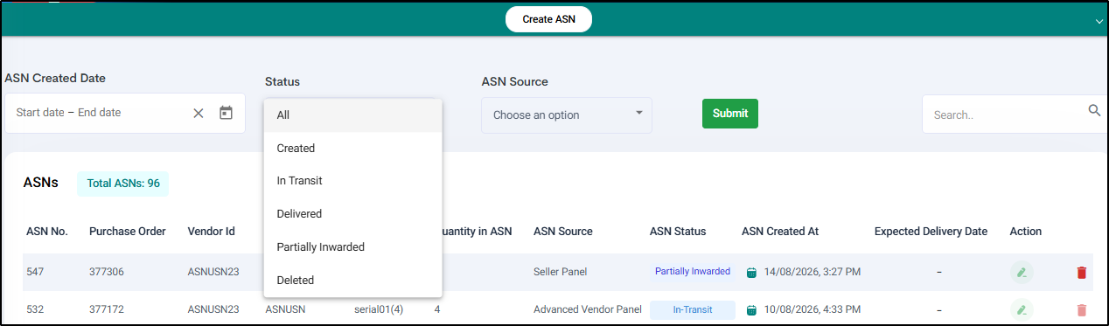Focus the Search input field

click(x=1006, y=114)
